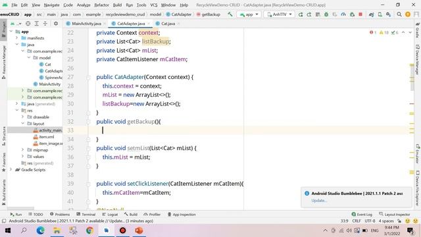421x237 pixels.
Task: Open the Terminal tool window
Action: [86, 215]
